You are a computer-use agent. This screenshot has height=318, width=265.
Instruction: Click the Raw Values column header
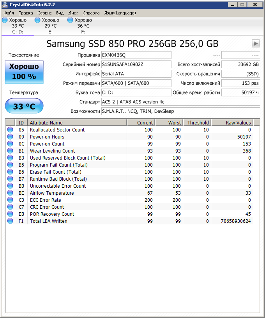232,123
